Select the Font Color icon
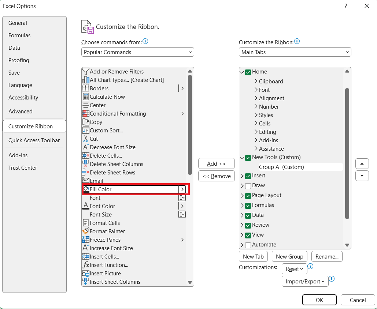 (86, 206)
